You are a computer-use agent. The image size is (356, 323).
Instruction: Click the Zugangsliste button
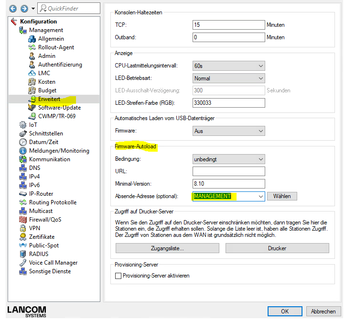pyautogui.click(x=167, y=248)
